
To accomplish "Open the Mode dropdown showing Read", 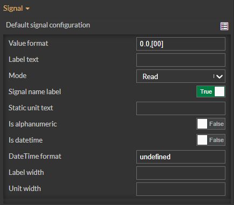I will pyautogui.click(x=181, y=76).
